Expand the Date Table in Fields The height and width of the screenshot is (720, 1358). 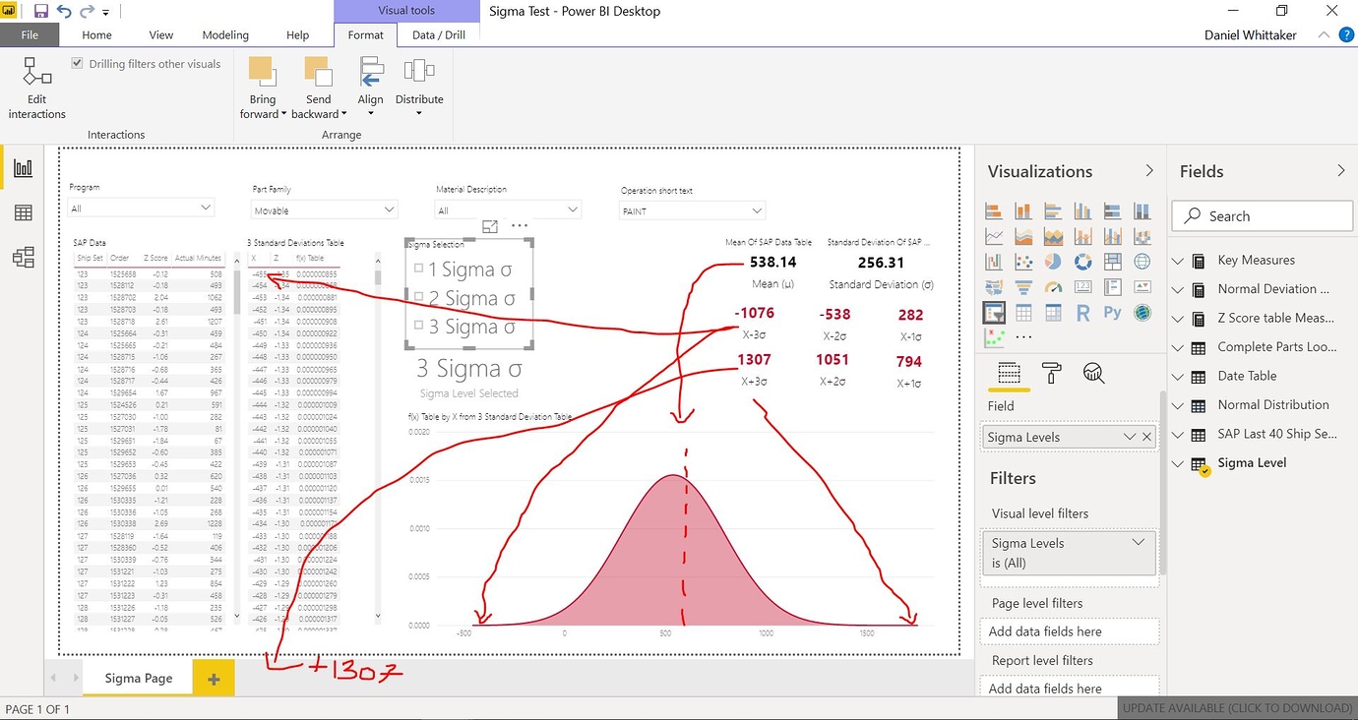(x=1177, y=376)
